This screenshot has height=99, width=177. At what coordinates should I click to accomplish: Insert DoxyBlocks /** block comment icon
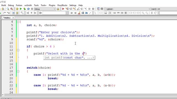5,13
